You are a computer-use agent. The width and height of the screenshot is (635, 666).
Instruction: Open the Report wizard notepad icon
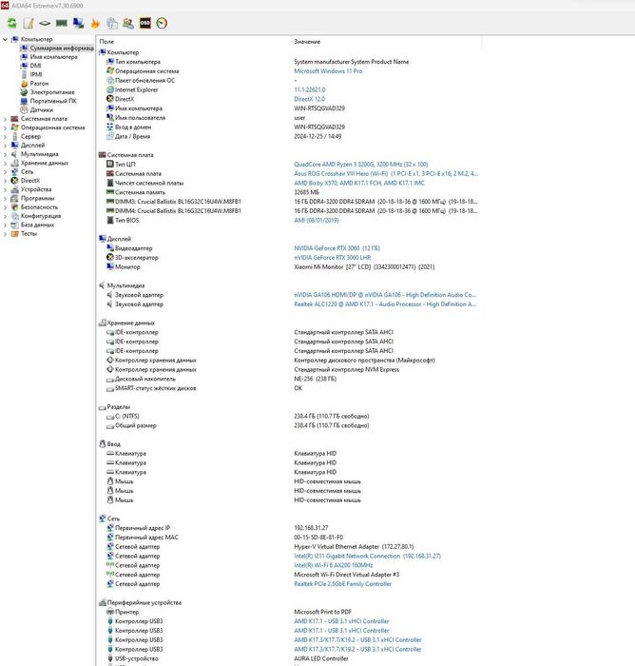coord(29,23)
